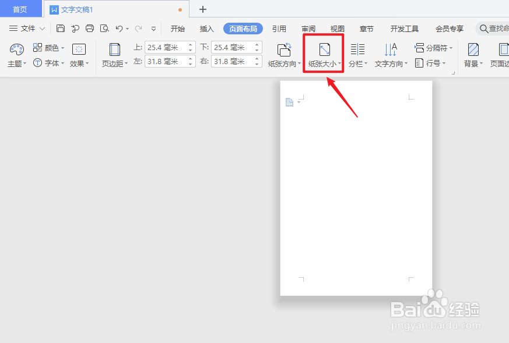Open the 分隔符 breaks dropdown
This screenshot has height=343, width=509.
click(x=433, y=48)
